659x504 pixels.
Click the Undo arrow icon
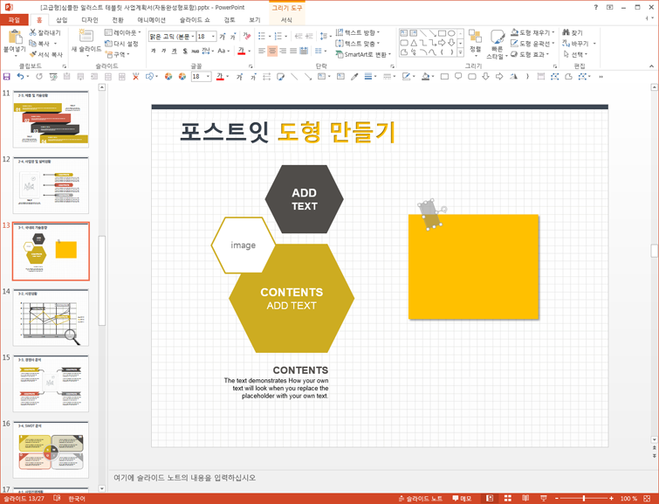[20, 76]
